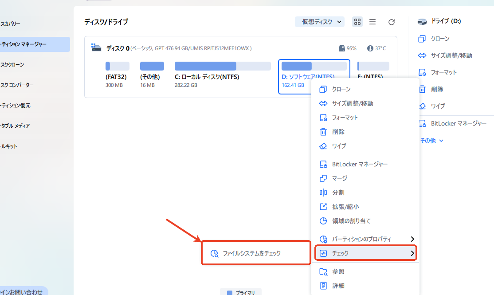Select the C: ローカル ディスク partition bar
The width and height of the screenshot is (494, 295).
[222, 67]
